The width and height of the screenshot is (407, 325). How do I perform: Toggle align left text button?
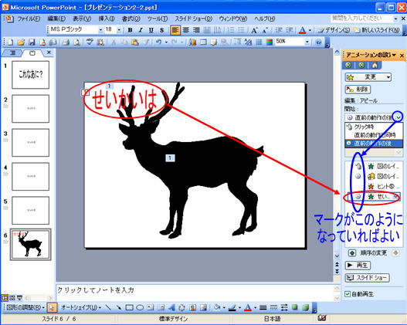[x=175, y=30]
